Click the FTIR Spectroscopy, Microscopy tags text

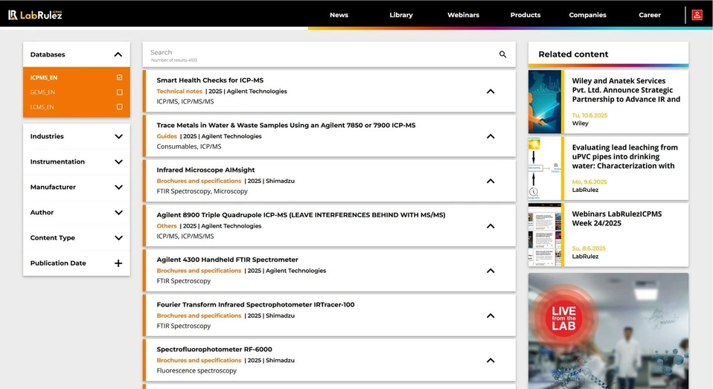202,191
